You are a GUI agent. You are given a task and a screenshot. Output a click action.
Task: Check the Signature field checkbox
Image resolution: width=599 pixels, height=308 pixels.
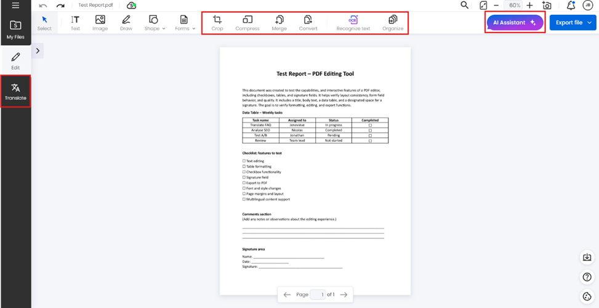[244, 177]
